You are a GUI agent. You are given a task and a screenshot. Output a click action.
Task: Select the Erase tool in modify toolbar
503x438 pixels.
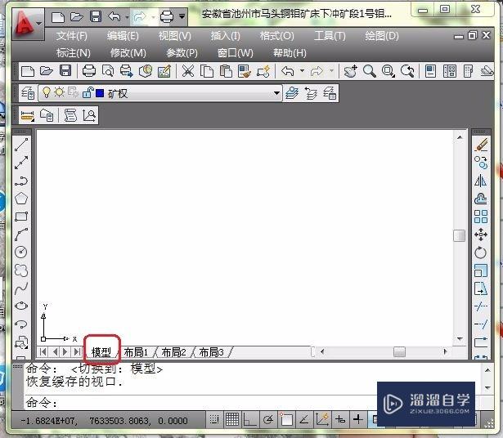(481, 145)
